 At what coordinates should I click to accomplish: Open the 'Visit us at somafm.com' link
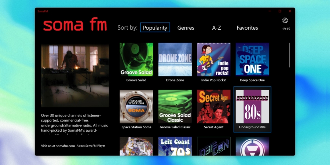click(x=58, y=146)
